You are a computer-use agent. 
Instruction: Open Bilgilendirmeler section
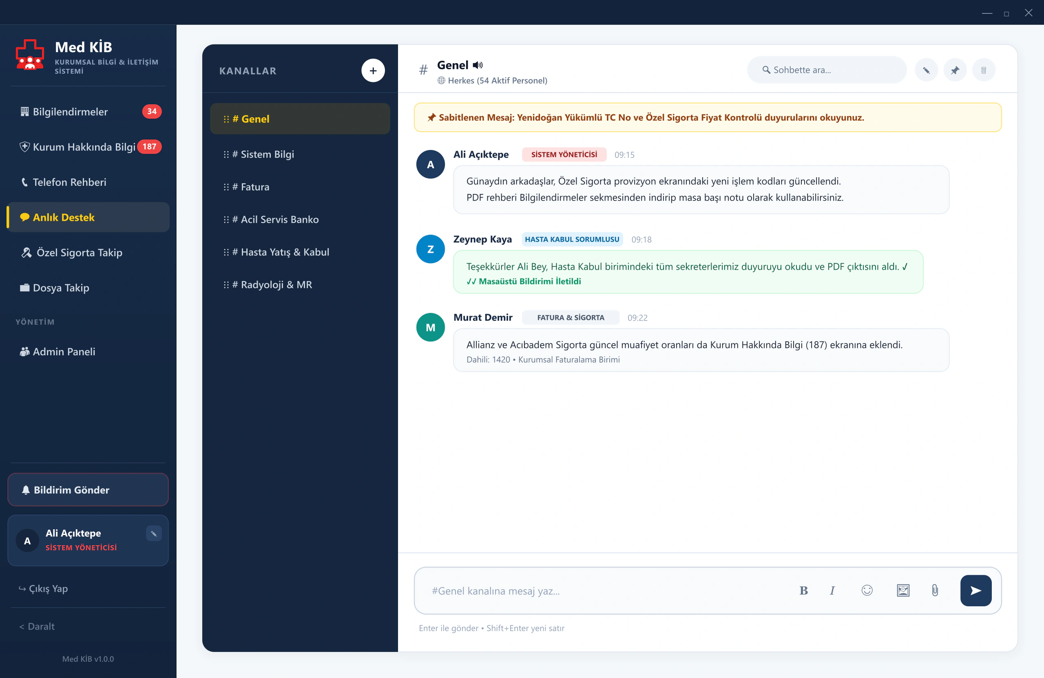point(88,112)
